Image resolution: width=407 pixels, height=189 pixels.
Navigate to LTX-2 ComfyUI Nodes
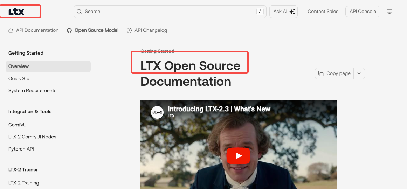[33, 137]
